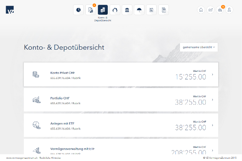This screenshot has height=161, width=242.
Task: Click the Vermögensverwaltung mit ETF bars icon
Action: pos(37,150)
